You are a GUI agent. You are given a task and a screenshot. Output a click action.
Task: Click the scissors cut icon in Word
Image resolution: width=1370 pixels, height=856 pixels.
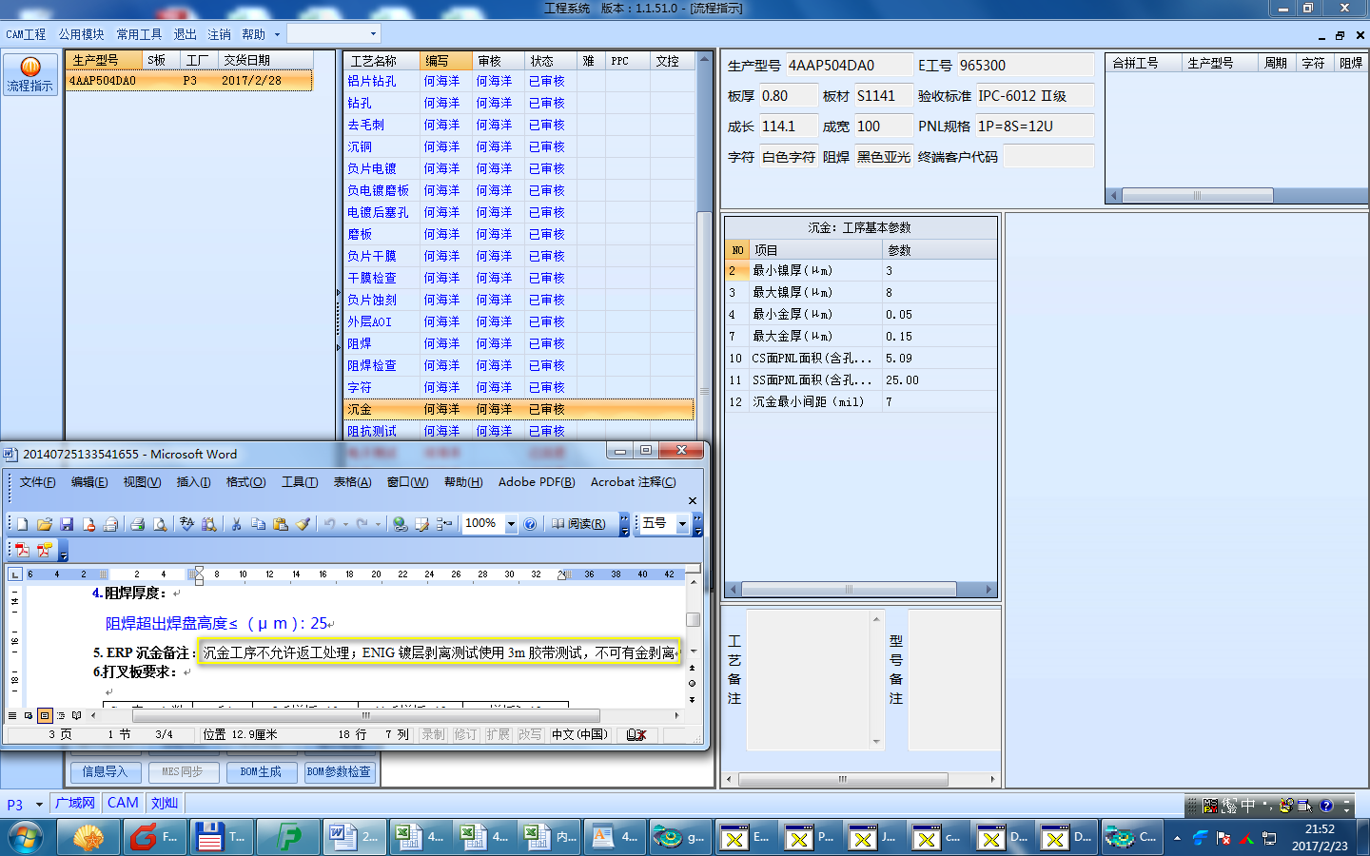(236, 524)
